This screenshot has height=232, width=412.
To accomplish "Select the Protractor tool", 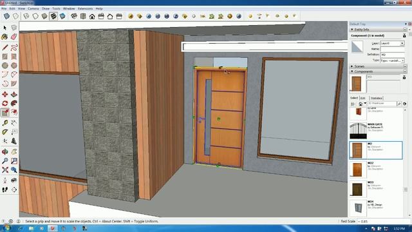I will pos(5,131).
